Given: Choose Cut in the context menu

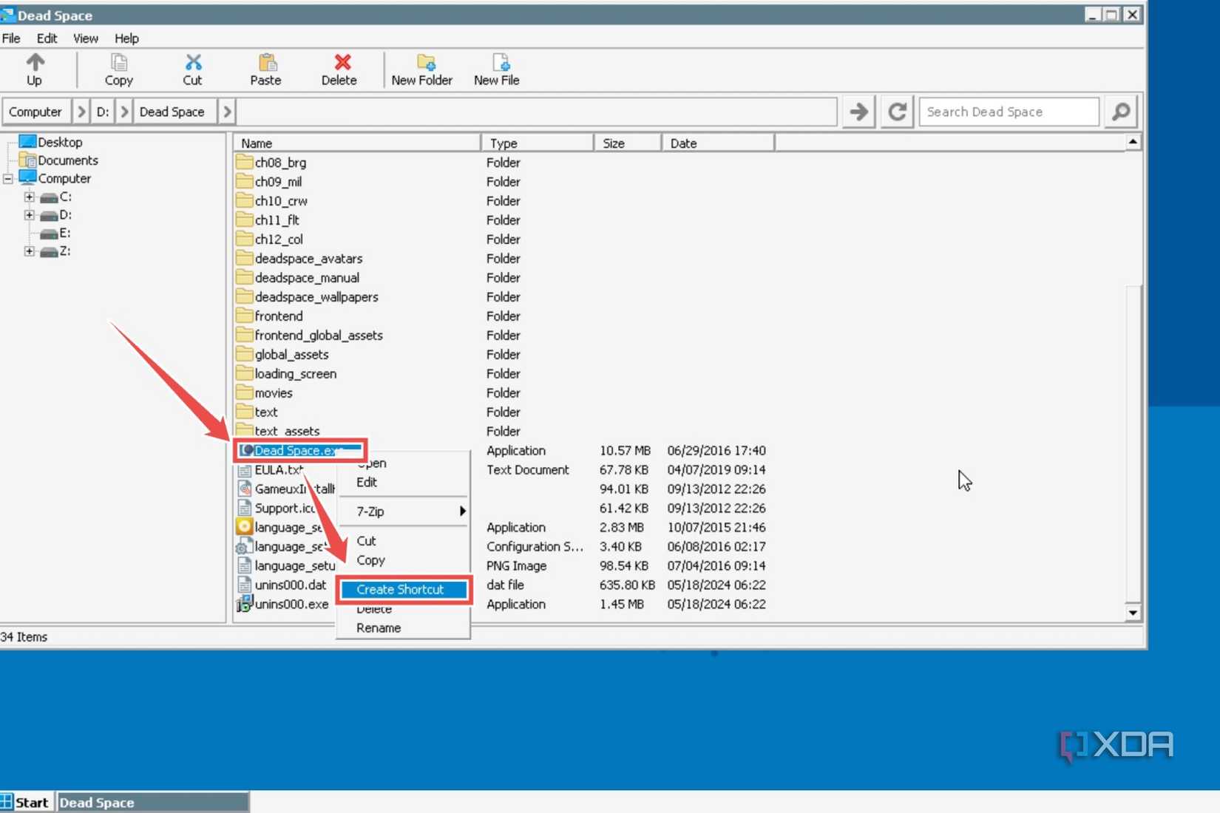Looking at the screenshot, I should coord(404,541).
